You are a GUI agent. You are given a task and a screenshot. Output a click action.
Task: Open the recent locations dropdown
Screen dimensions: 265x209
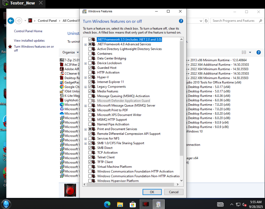[25, 21]
